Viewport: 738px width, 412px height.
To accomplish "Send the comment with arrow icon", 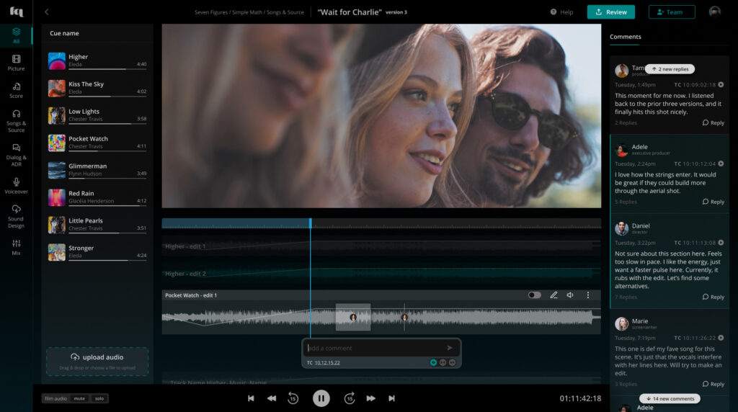I will (x=450, y=348).
